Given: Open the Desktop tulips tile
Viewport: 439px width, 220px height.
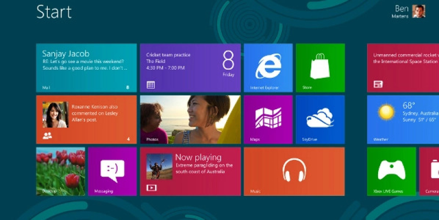Looking at the screenshot, I should pos(60,171).
